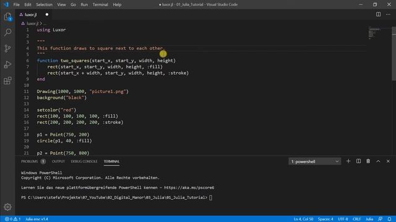Split the editor to the right
Screen dimensions: 396x222
[x=378, y=14]
